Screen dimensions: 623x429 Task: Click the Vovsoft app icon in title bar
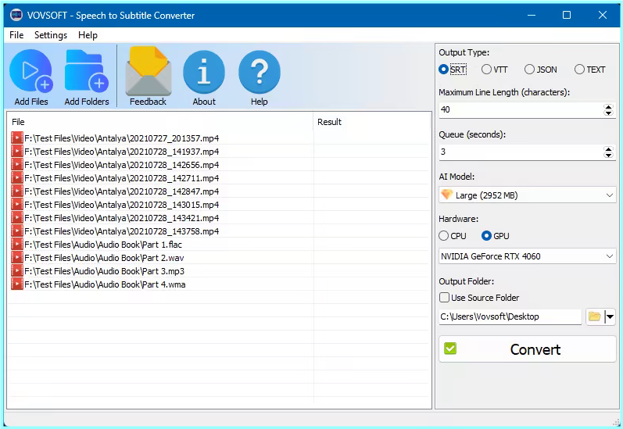(x=16, y=15)
